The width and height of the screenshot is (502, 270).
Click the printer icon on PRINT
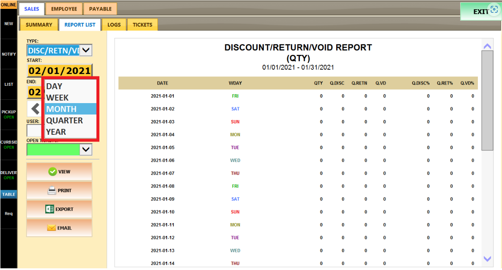pos(52,191)
